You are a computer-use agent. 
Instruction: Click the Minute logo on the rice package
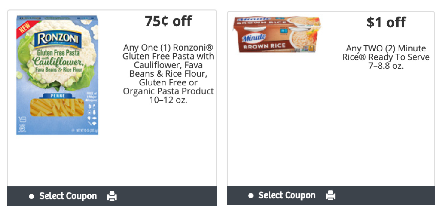(x=249, y=37)
